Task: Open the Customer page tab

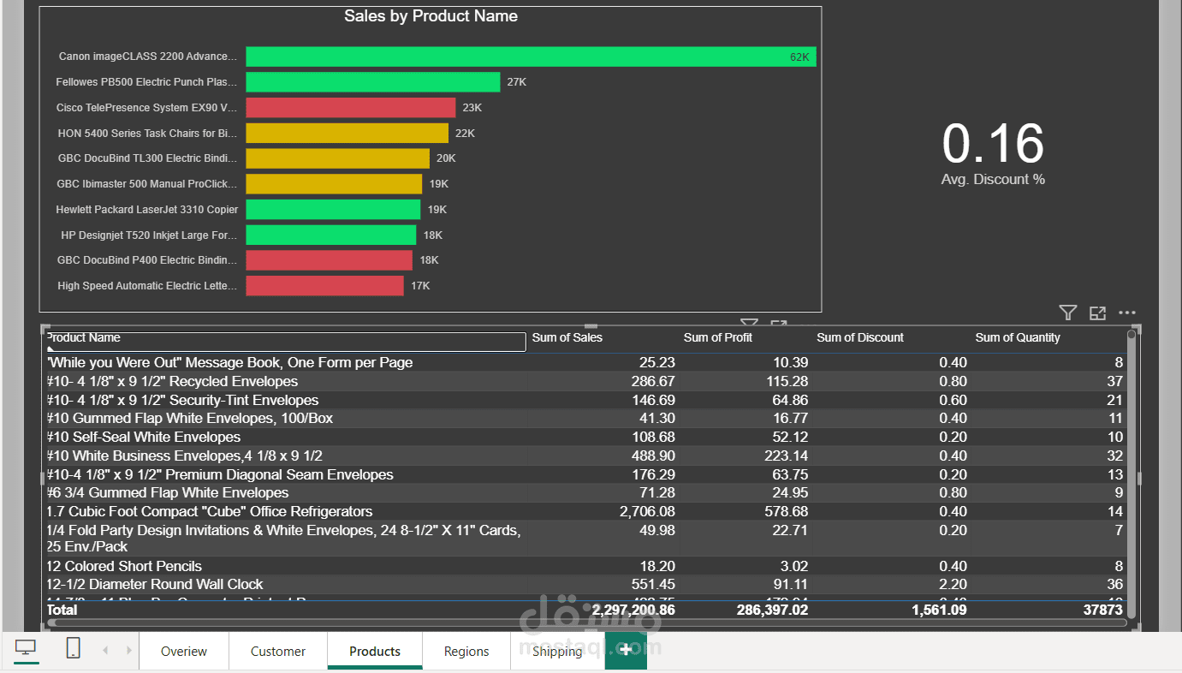Action: 278,651
